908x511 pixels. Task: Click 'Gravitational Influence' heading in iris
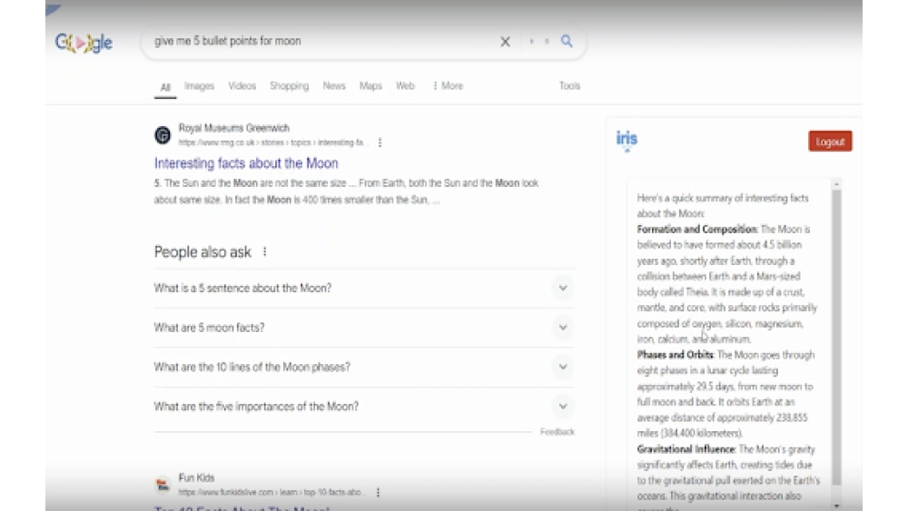click(x=686, y=449)
